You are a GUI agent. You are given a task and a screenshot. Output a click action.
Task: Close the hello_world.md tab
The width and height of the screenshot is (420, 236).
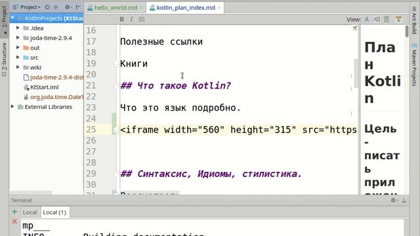141,8
